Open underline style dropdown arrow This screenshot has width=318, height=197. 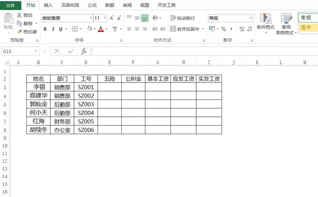tap(66, 29)
